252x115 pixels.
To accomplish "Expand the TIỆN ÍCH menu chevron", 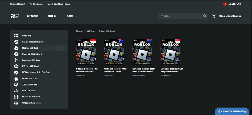I will click(60, 16).
